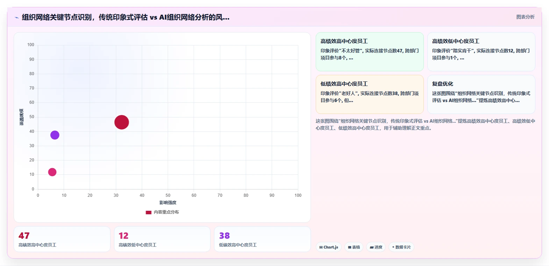Click the stat value 38
549x266 pixels.
(x=224, y=236)
